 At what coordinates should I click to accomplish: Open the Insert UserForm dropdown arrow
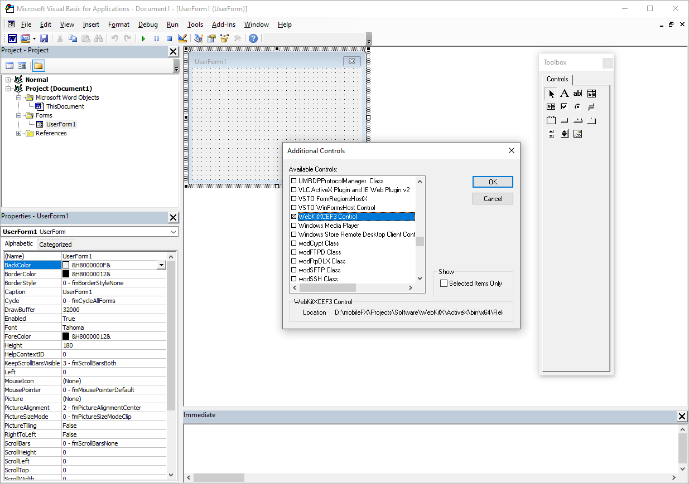click(34, 38)
